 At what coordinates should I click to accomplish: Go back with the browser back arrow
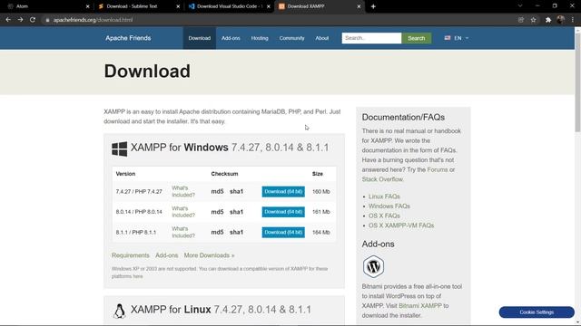8,20
